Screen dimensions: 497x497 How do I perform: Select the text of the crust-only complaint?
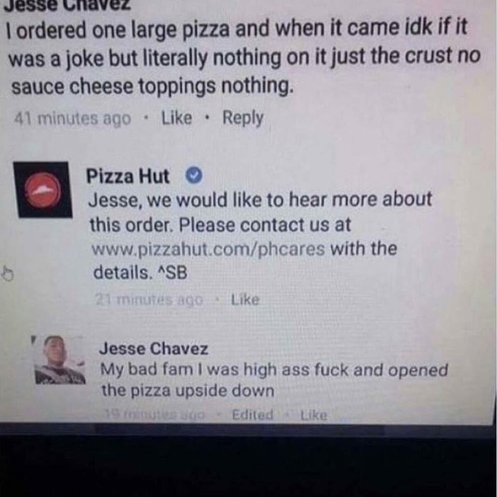[x=244, y=57]
